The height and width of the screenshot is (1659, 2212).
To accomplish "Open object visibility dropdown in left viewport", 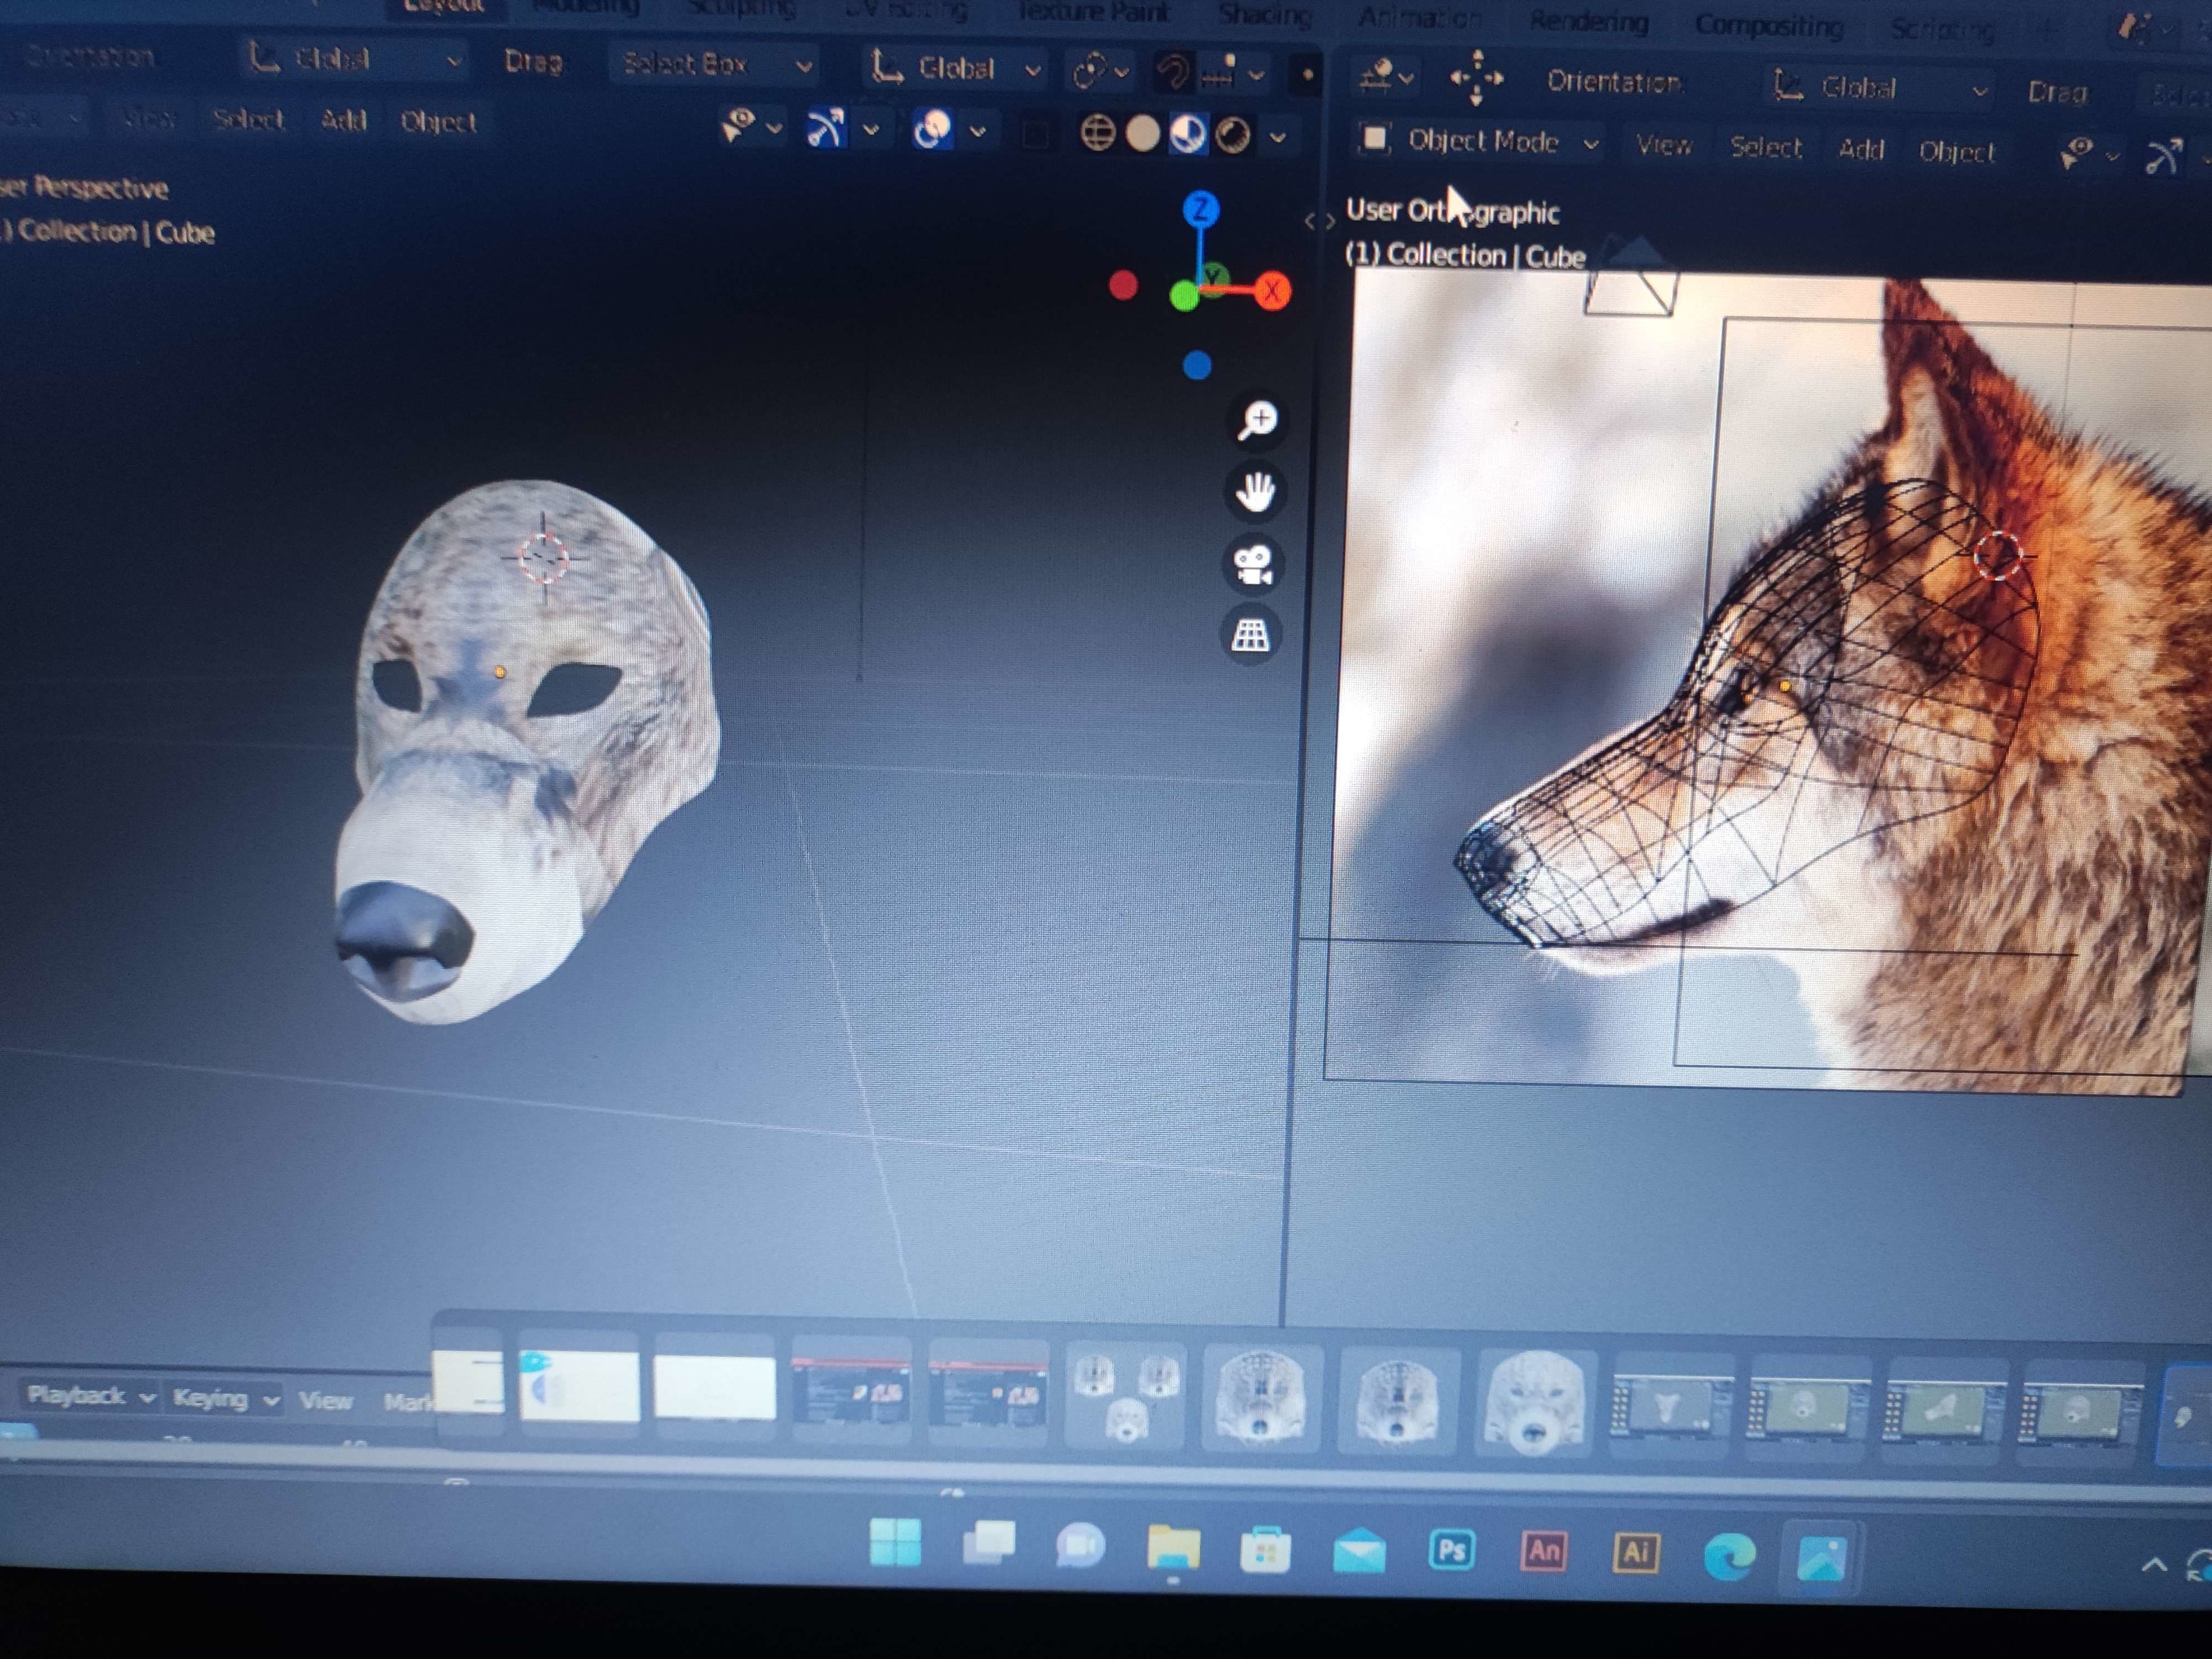I will click(x=752, y=127).
